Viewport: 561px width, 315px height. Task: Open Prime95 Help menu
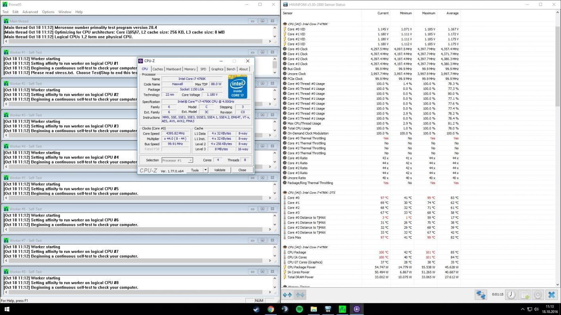coord(79,12)
